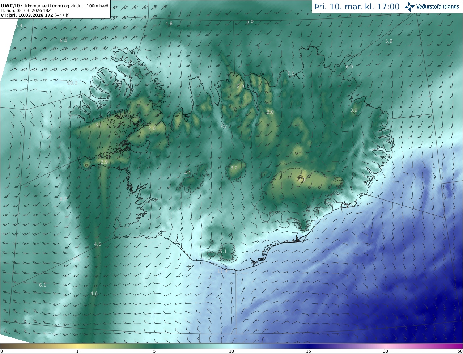The image size is (463, 354).
Task: Click the 3.9 value on the map
Action: click(354, 110)
